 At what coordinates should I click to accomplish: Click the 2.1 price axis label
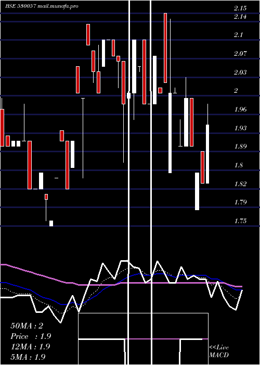[x=238, y=35]
